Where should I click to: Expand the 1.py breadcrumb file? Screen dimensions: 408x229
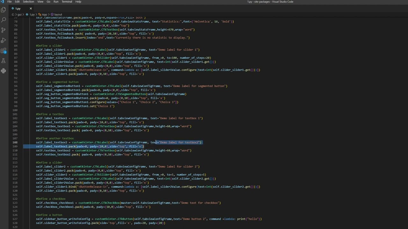click(x=32, y=15)
